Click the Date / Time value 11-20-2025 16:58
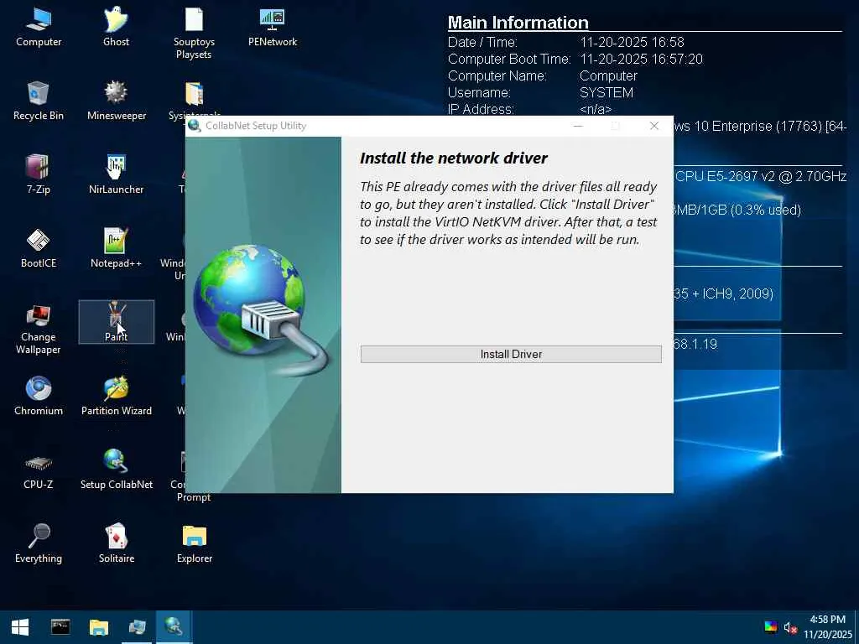The image size is (859, 644). click(632, 42)
